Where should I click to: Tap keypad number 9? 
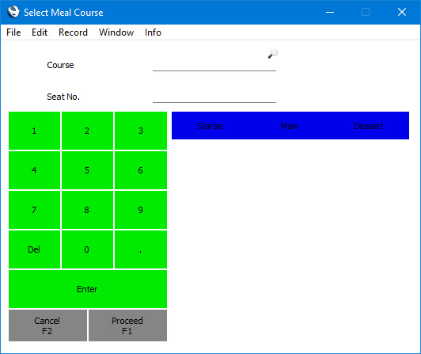141,210
